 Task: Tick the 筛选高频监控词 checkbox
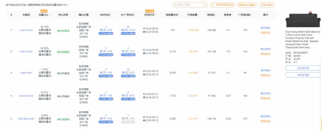coord(213,5)
